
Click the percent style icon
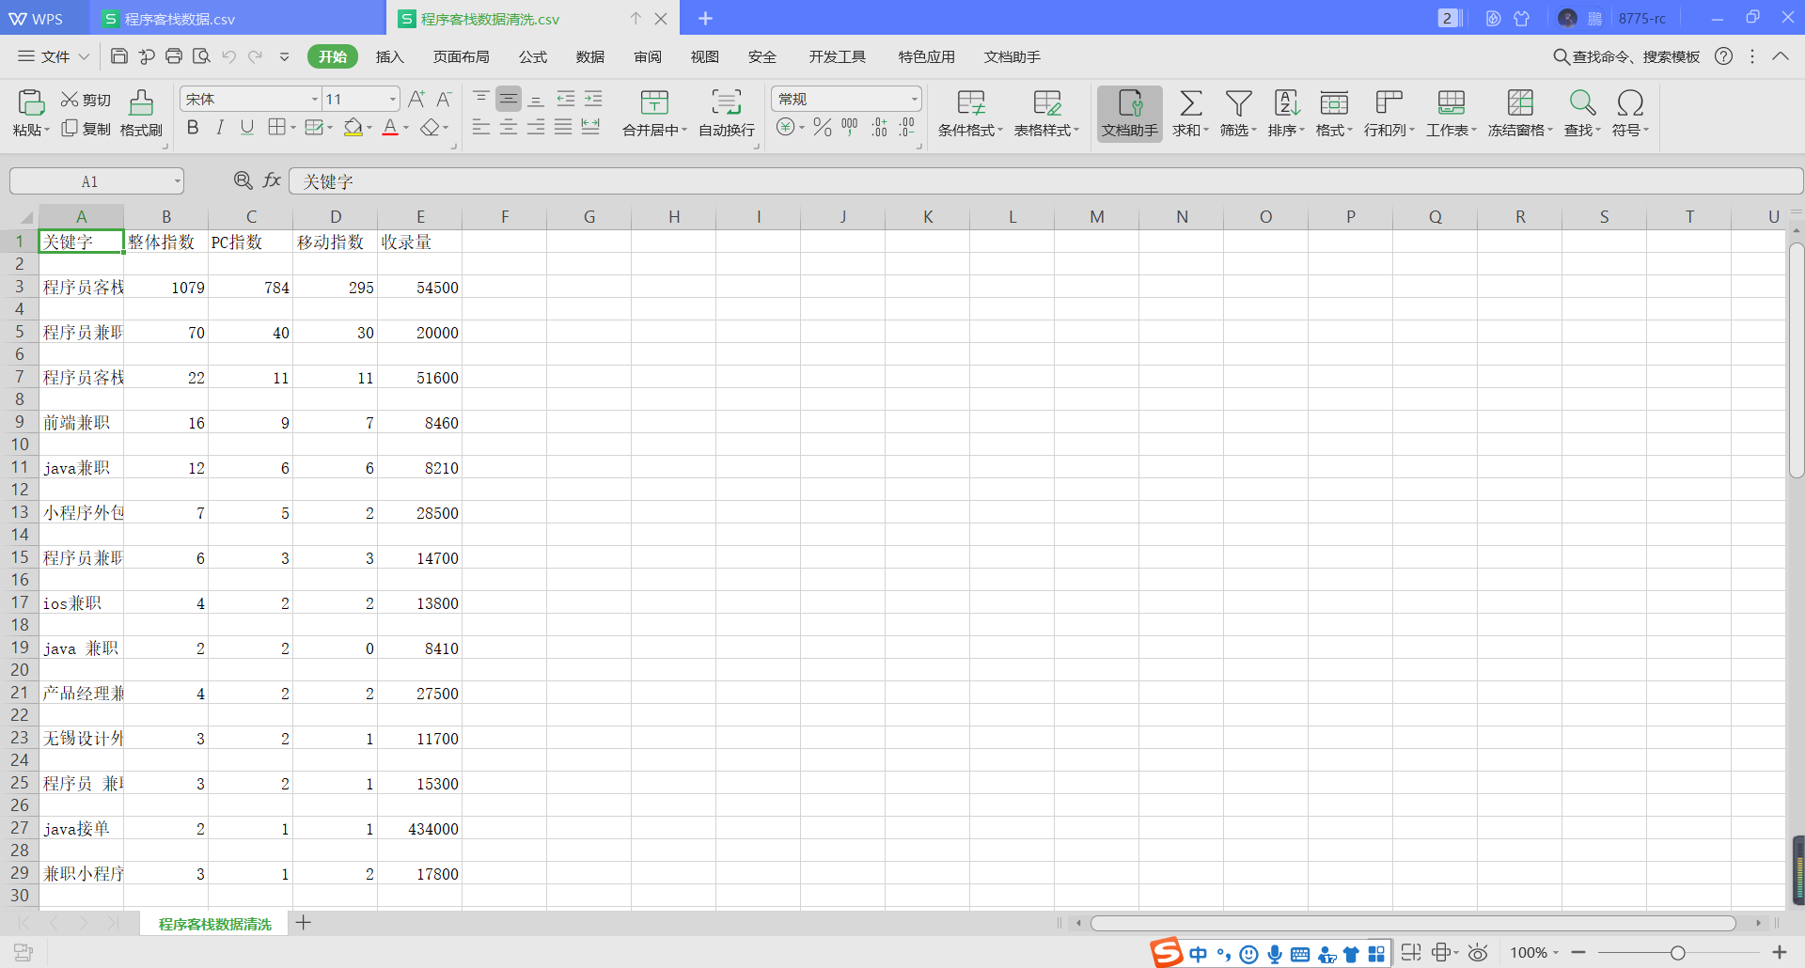click(x=823, y=127)
